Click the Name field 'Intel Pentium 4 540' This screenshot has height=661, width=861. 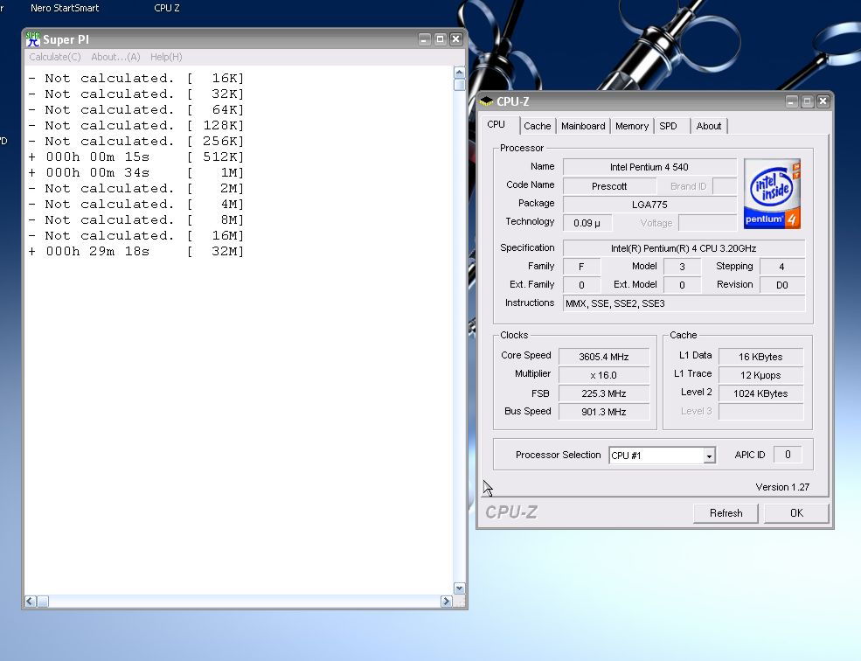point(649,167)
